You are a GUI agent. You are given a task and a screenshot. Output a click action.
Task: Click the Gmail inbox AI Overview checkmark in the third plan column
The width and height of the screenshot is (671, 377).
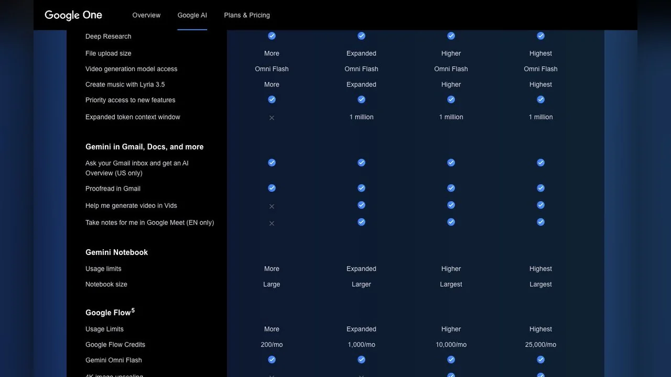451,163
